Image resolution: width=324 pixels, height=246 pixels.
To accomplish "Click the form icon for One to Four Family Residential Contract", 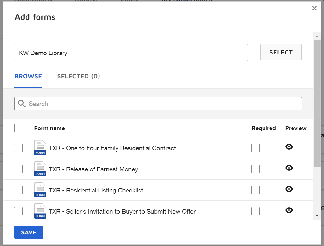I will pos(40,148).
